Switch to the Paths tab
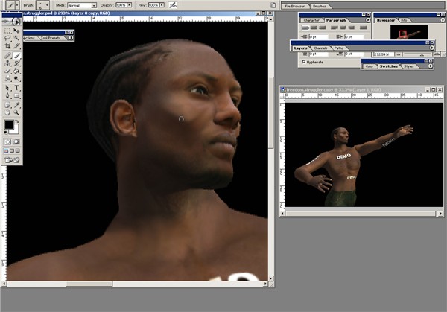This screenshot has width=447, height=312. (339, 48)
